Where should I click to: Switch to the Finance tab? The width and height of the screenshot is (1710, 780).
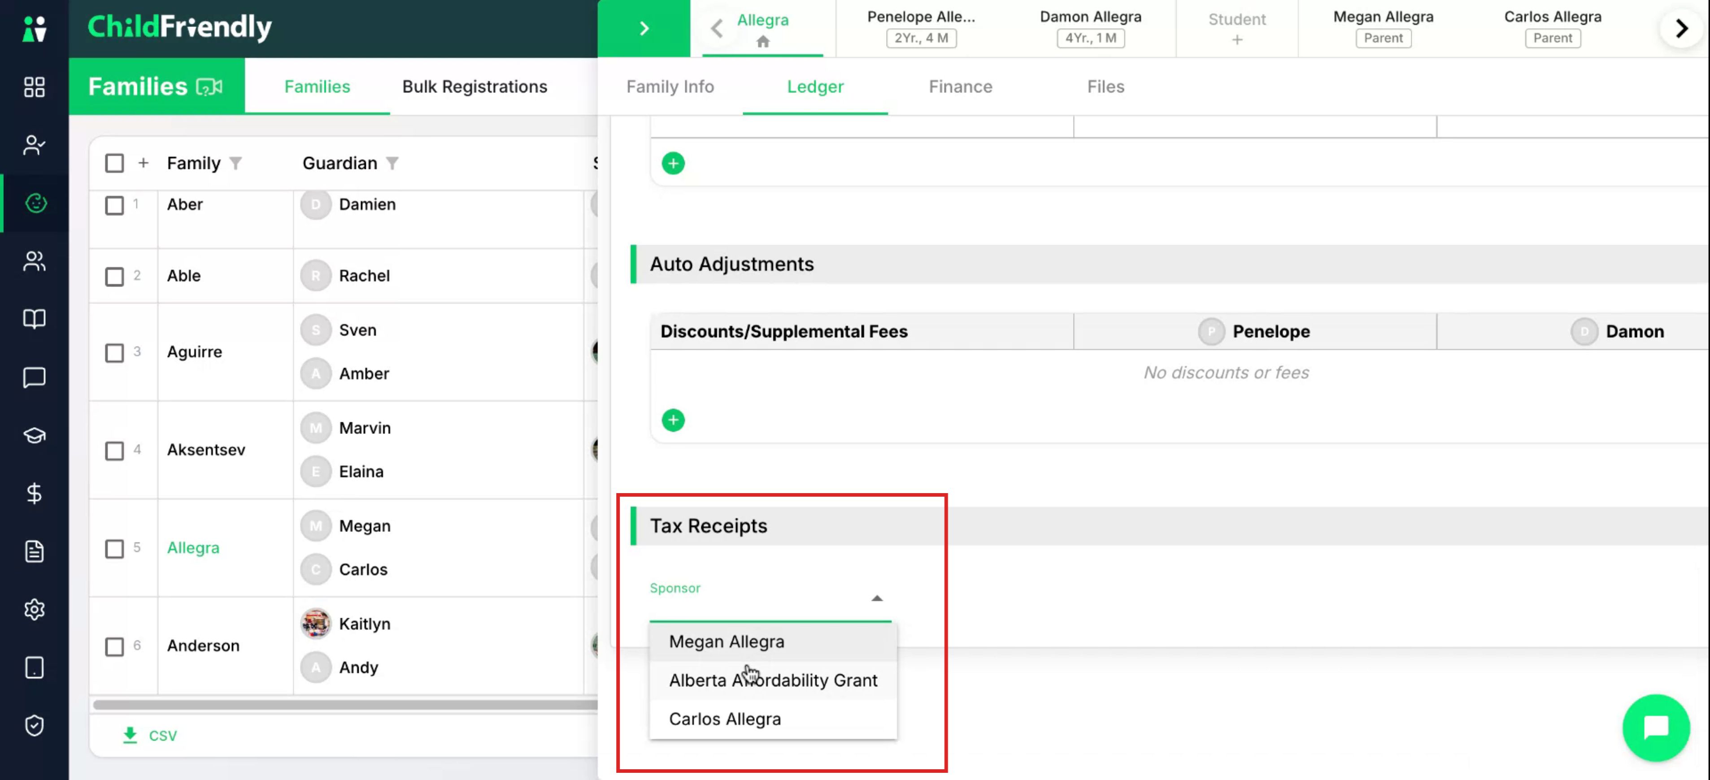960,87
